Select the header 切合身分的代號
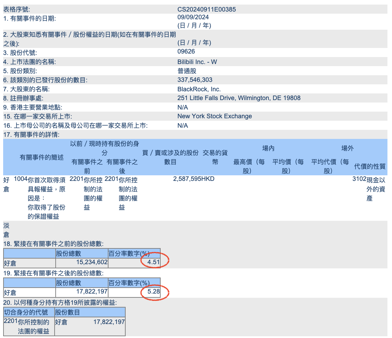Image resolution: width=392 pixels, height=338 pixels. pos(26,312)
